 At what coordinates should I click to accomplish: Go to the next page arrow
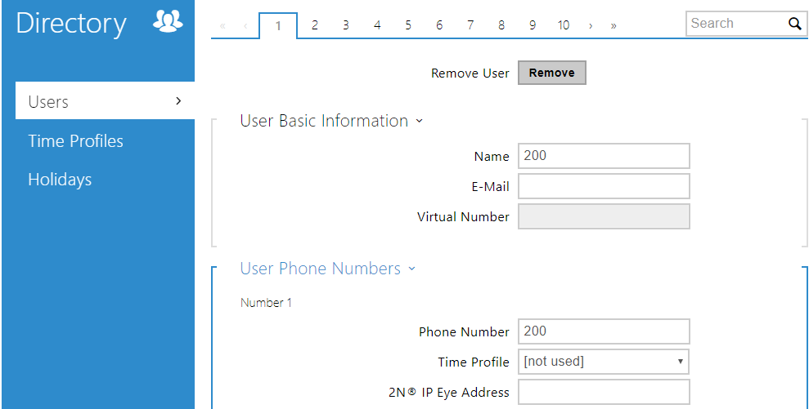click(591, 26)
